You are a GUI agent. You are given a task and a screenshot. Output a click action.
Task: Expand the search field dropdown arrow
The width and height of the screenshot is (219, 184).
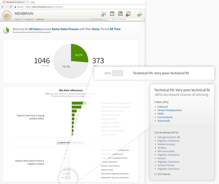click(142, 19)
